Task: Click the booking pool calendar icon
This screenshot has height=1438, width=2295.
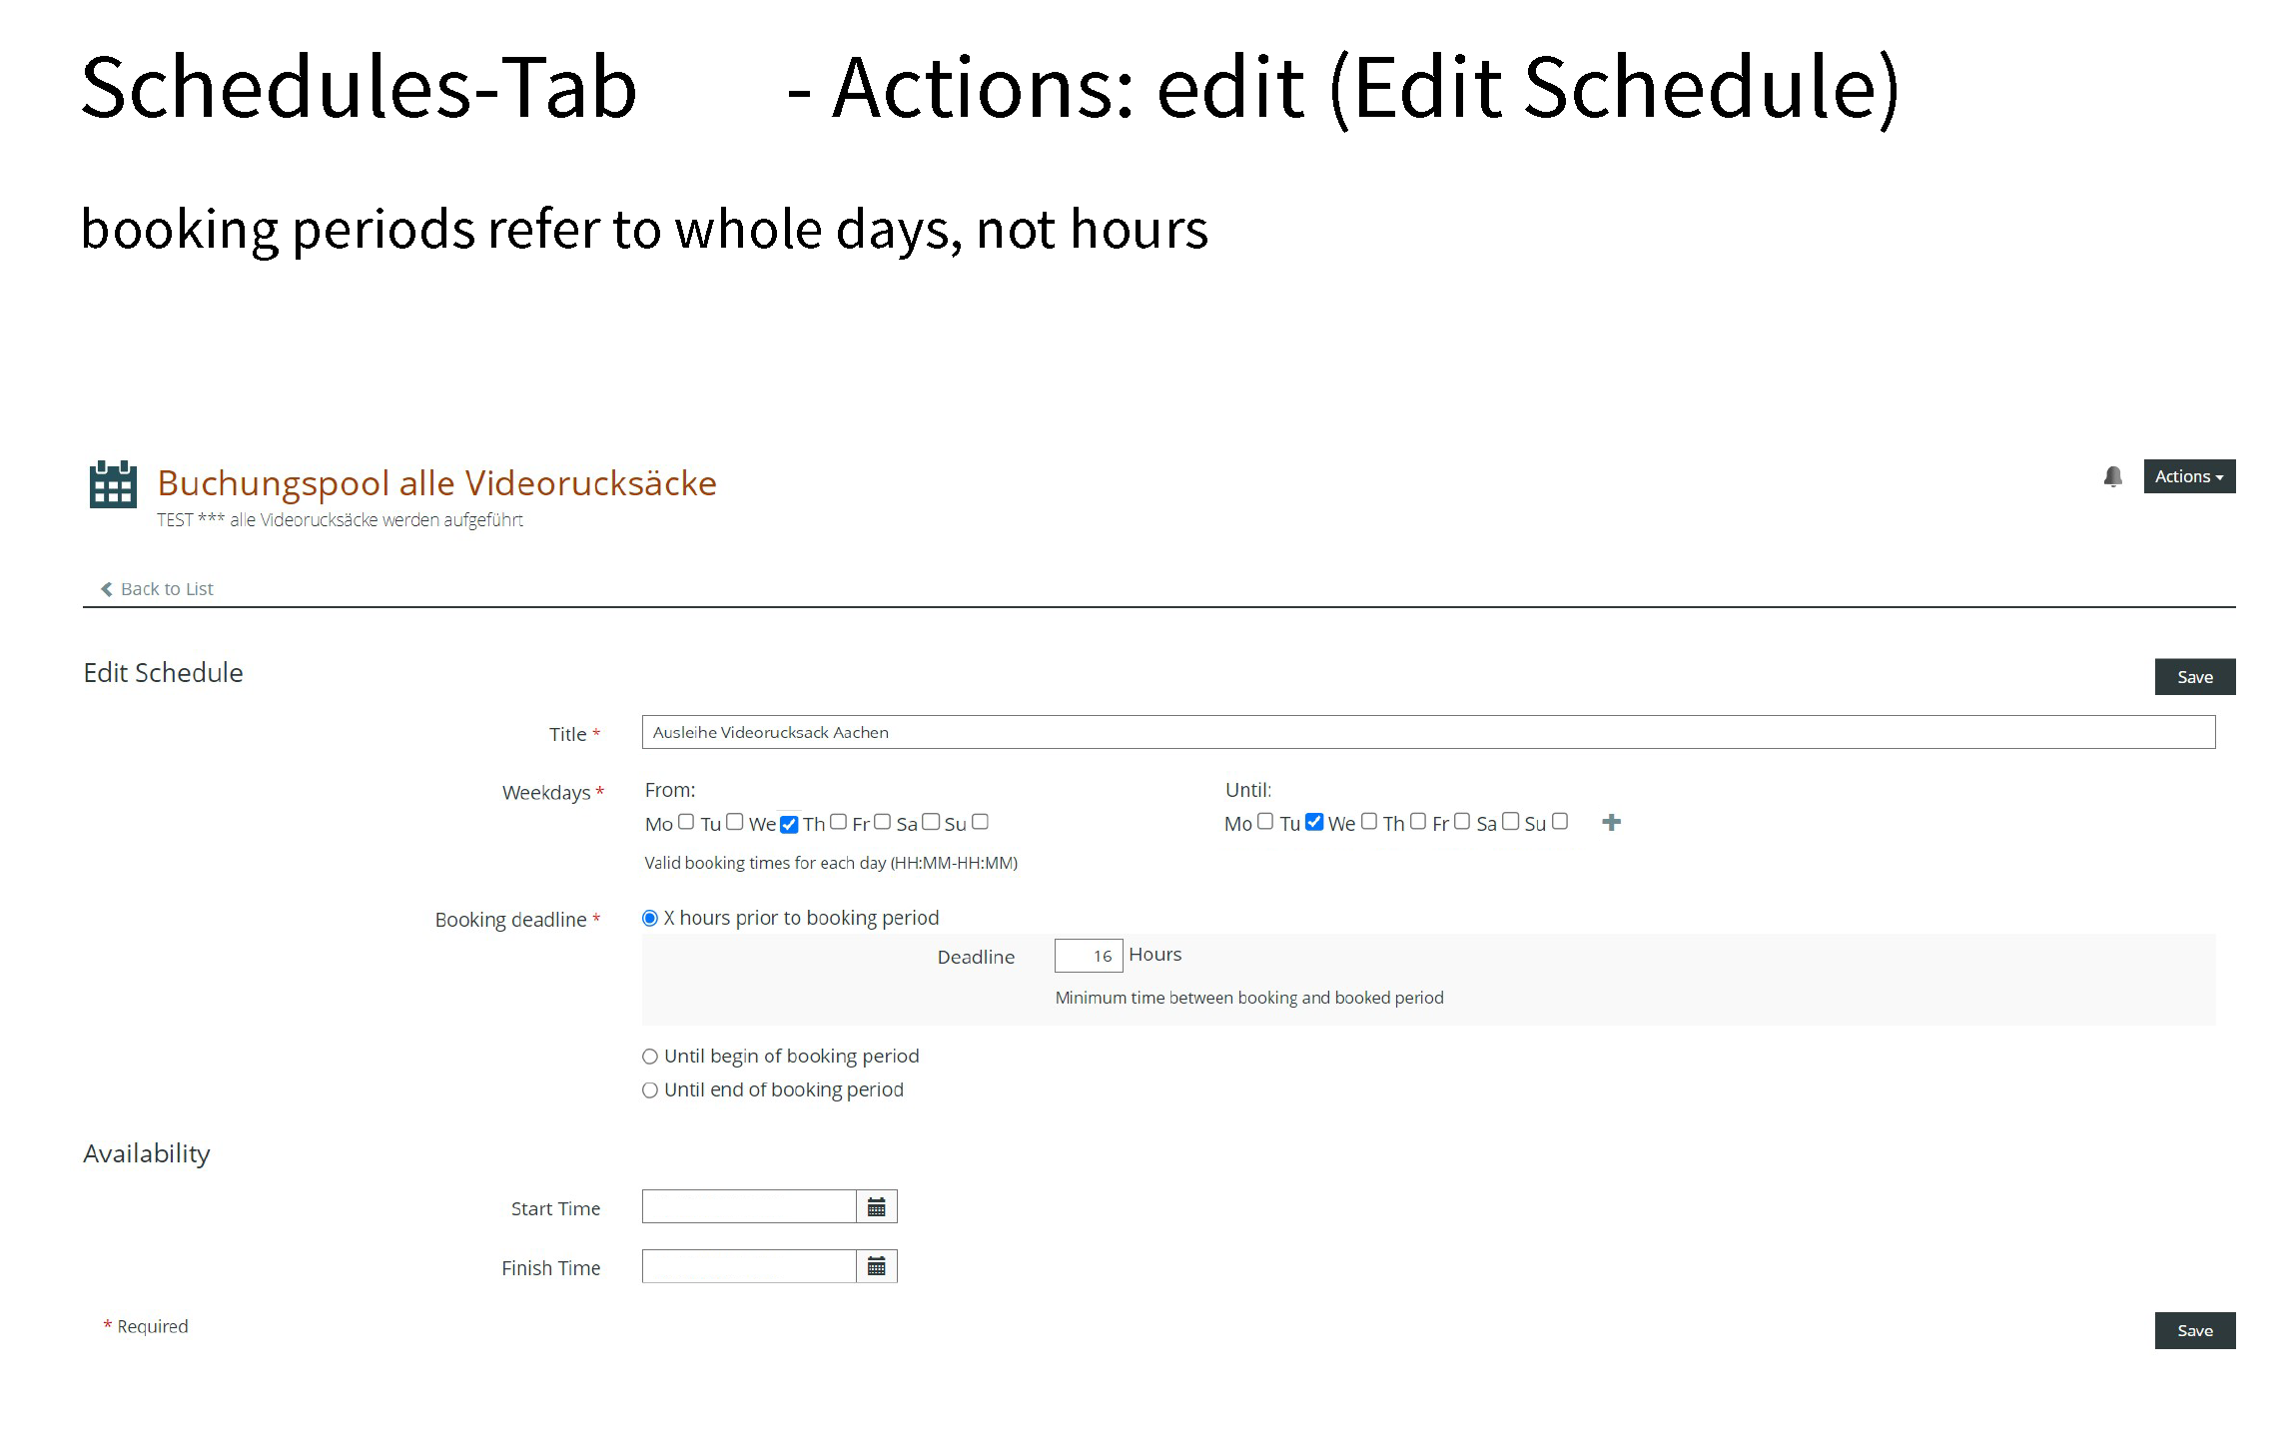Action: pos(113,484)
